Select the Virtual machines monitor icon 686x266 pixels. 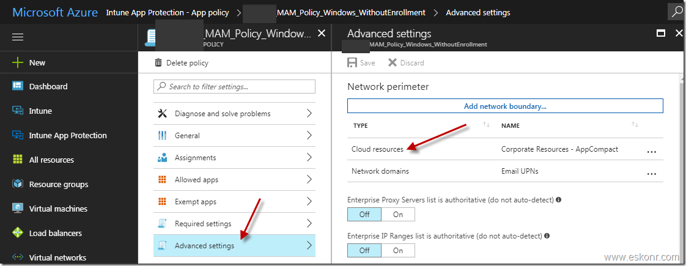18,209
